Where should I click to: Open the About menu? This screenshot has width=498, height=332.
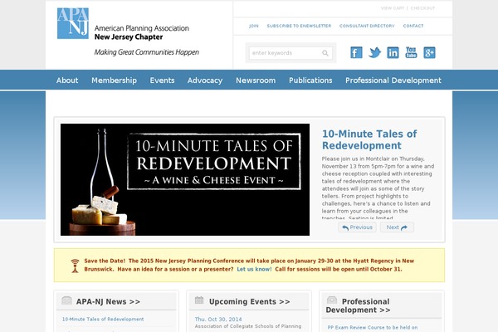[x=67, y=81]
